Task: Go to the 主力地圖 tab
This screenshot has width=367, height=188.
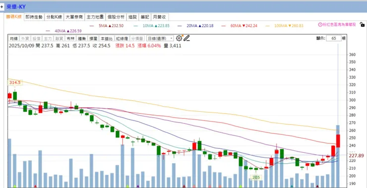Action: (x=95, y=17)
